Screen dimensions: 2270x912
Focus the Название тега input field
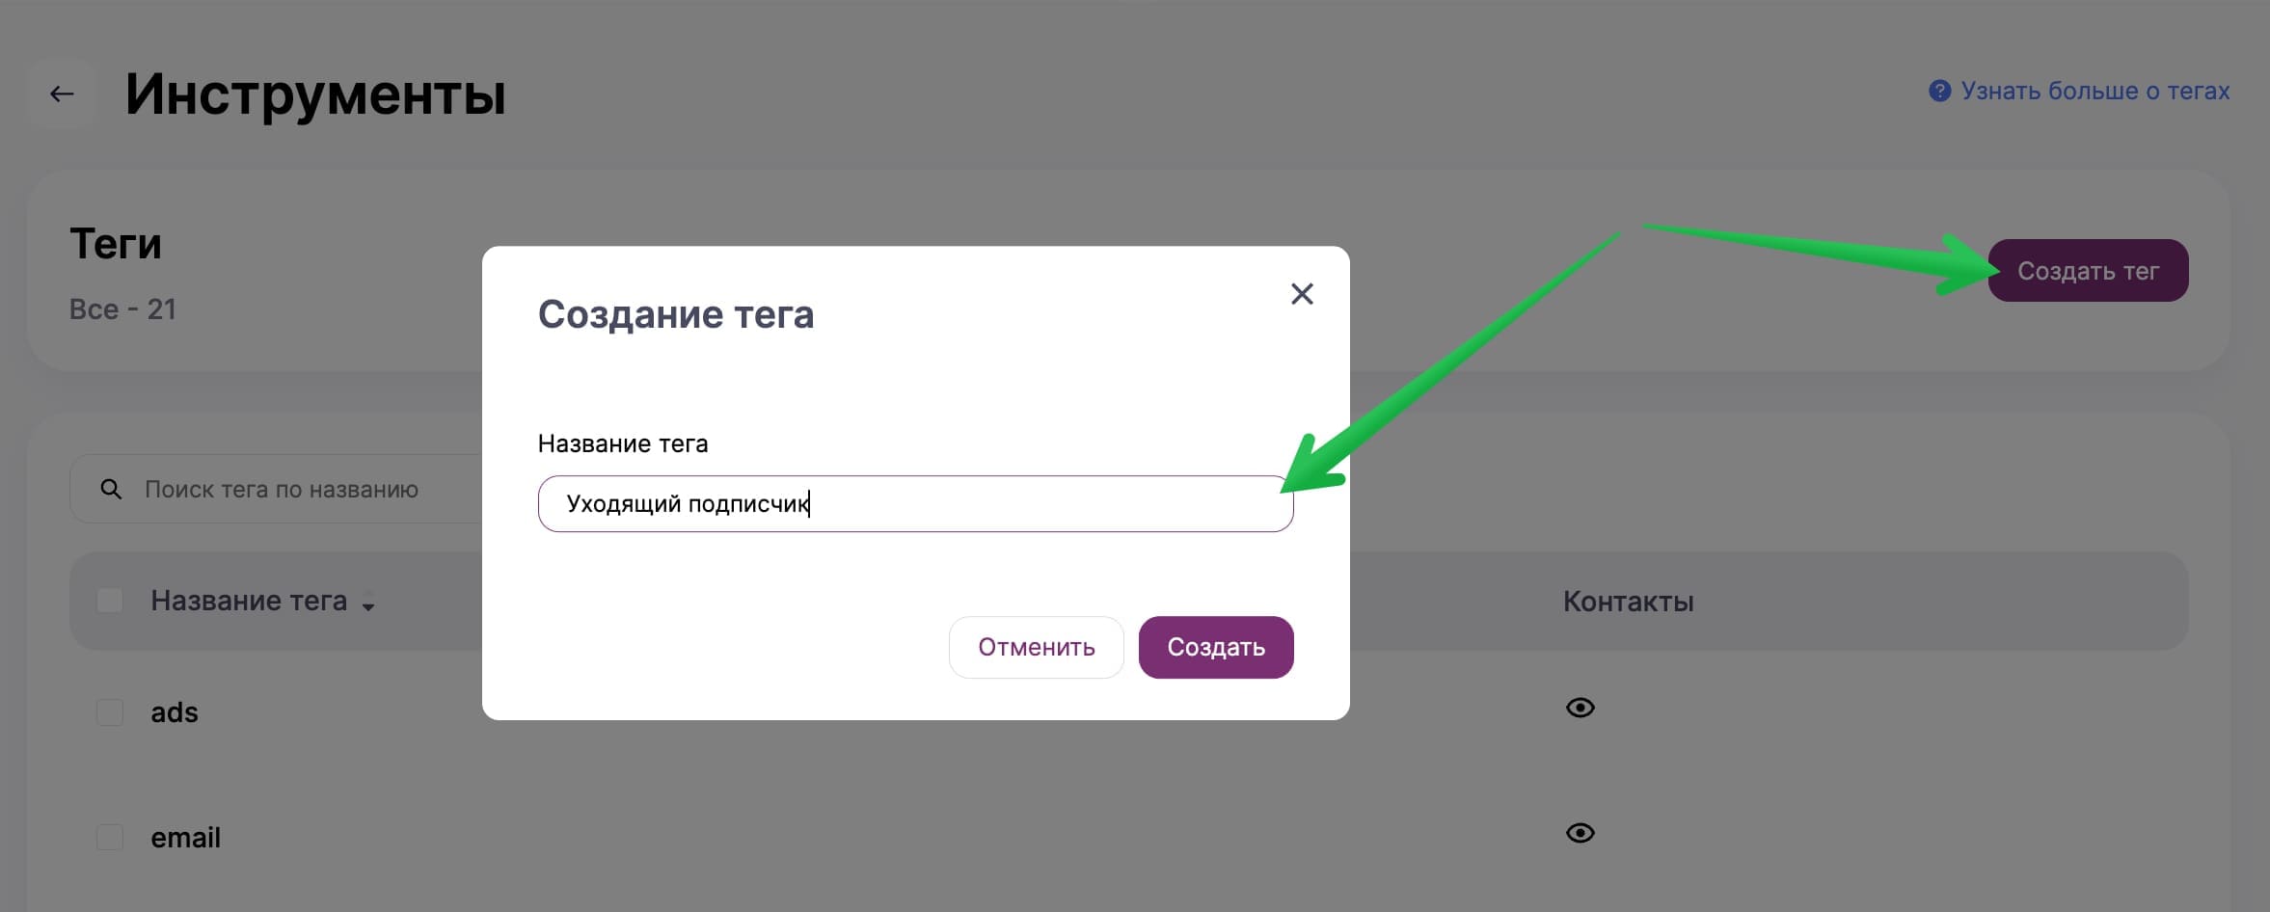pos(915,503)
